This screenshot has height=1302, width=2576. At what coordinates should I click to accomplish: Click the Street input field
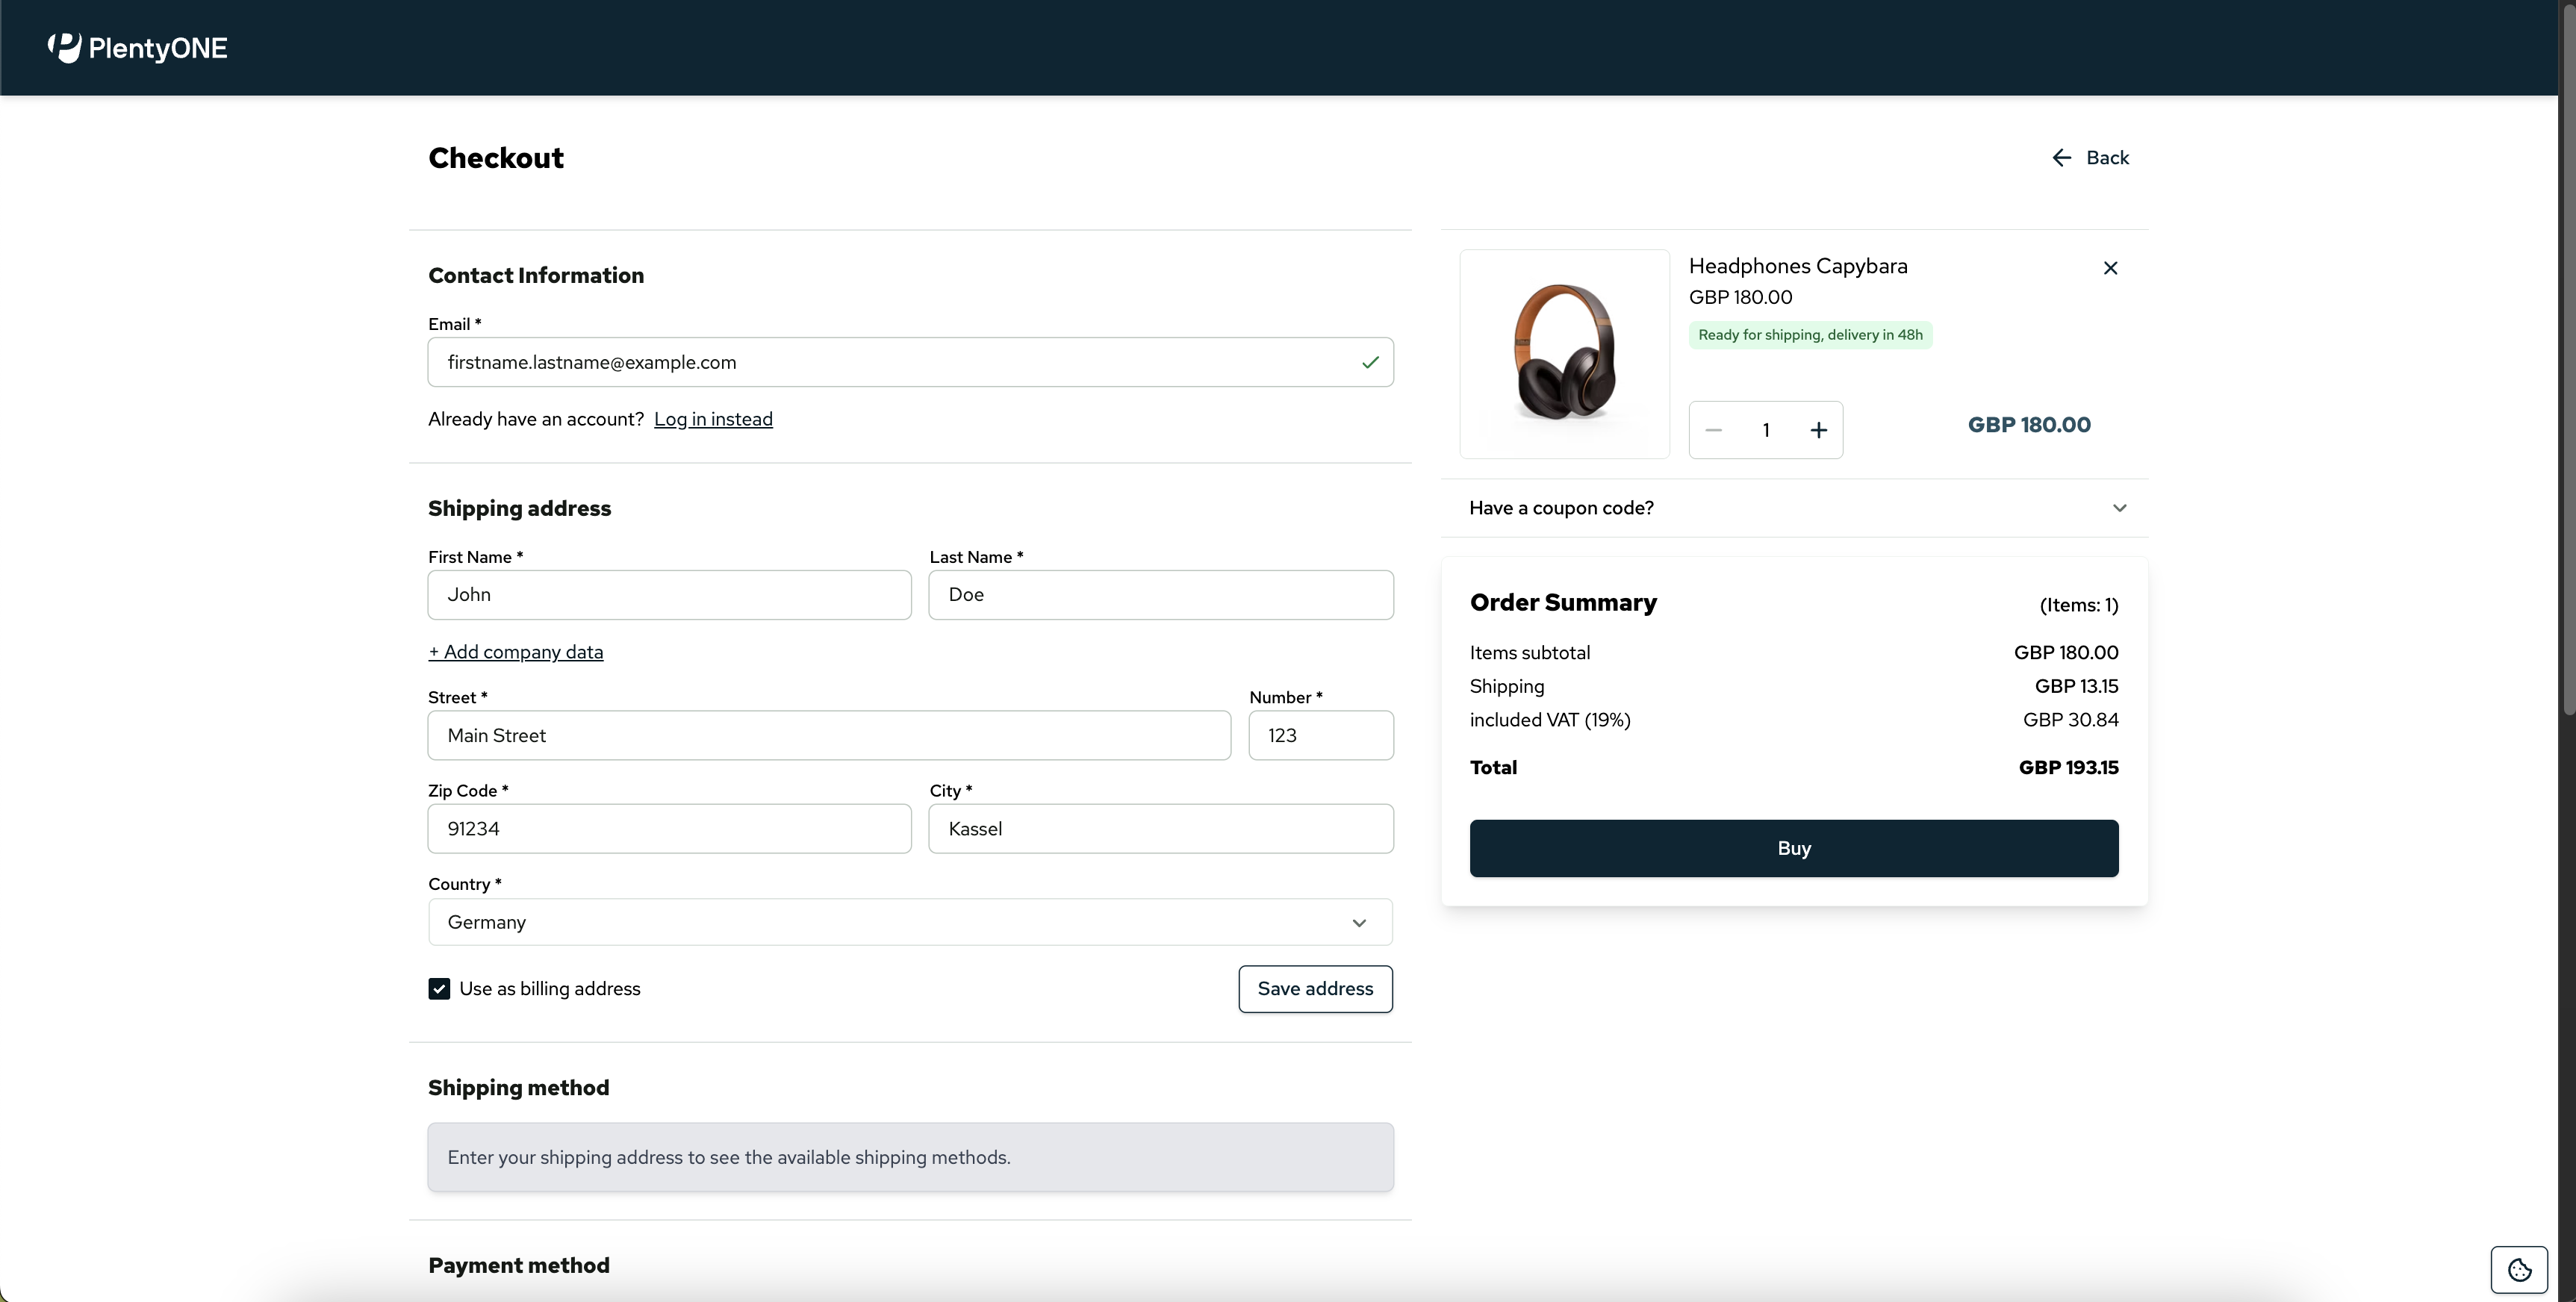click(x=829, y=736)
